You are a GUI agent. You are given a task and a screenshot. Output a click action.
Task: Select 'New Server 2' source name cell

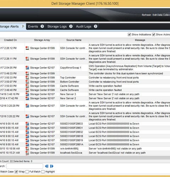68,98
